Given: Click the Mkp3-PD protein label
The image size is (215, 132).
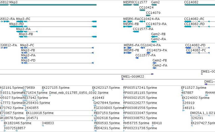Looking at the screenshot, I should (28, 60).
